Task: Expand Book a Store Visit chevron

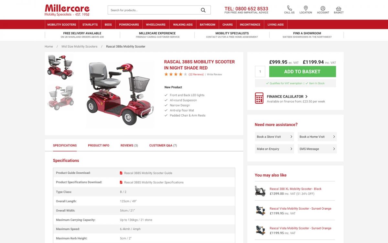Action: pos(291,137)
